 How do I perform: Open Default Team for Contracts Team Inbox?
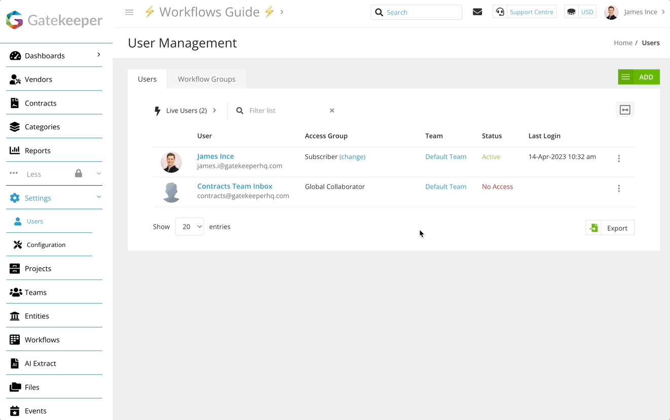click(x=445, y=187)
